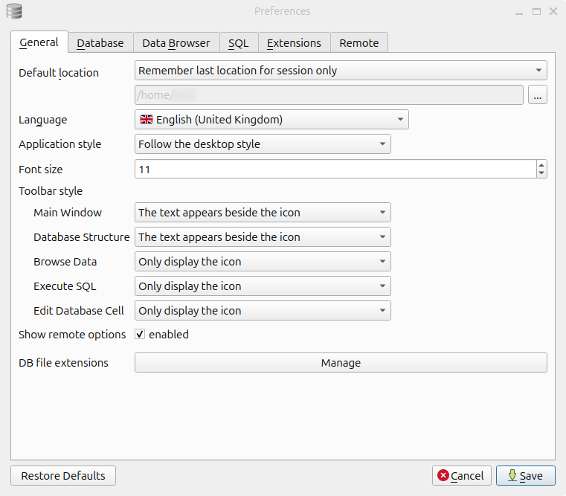
Task: Maximize the Preferences window
Action: [x=536, y=12]
